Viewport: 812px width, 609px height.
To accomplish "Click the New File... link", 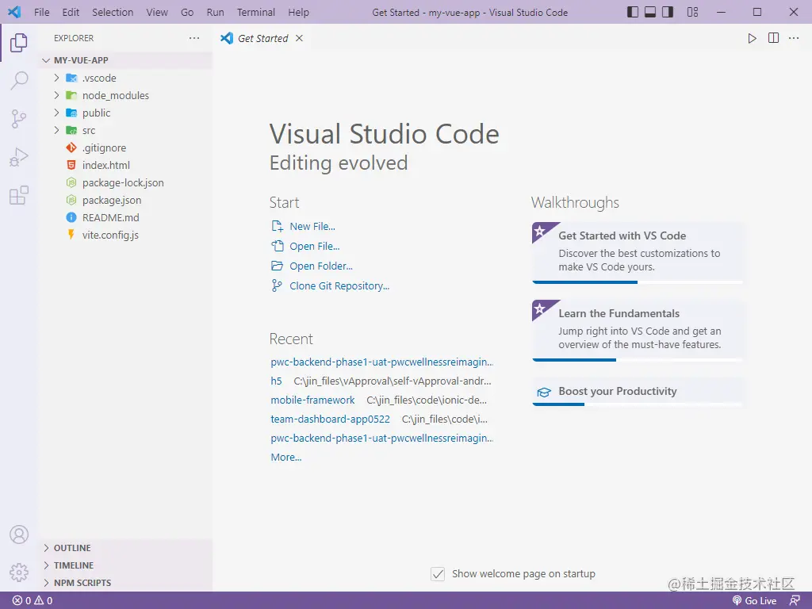I will coord(304,226).
